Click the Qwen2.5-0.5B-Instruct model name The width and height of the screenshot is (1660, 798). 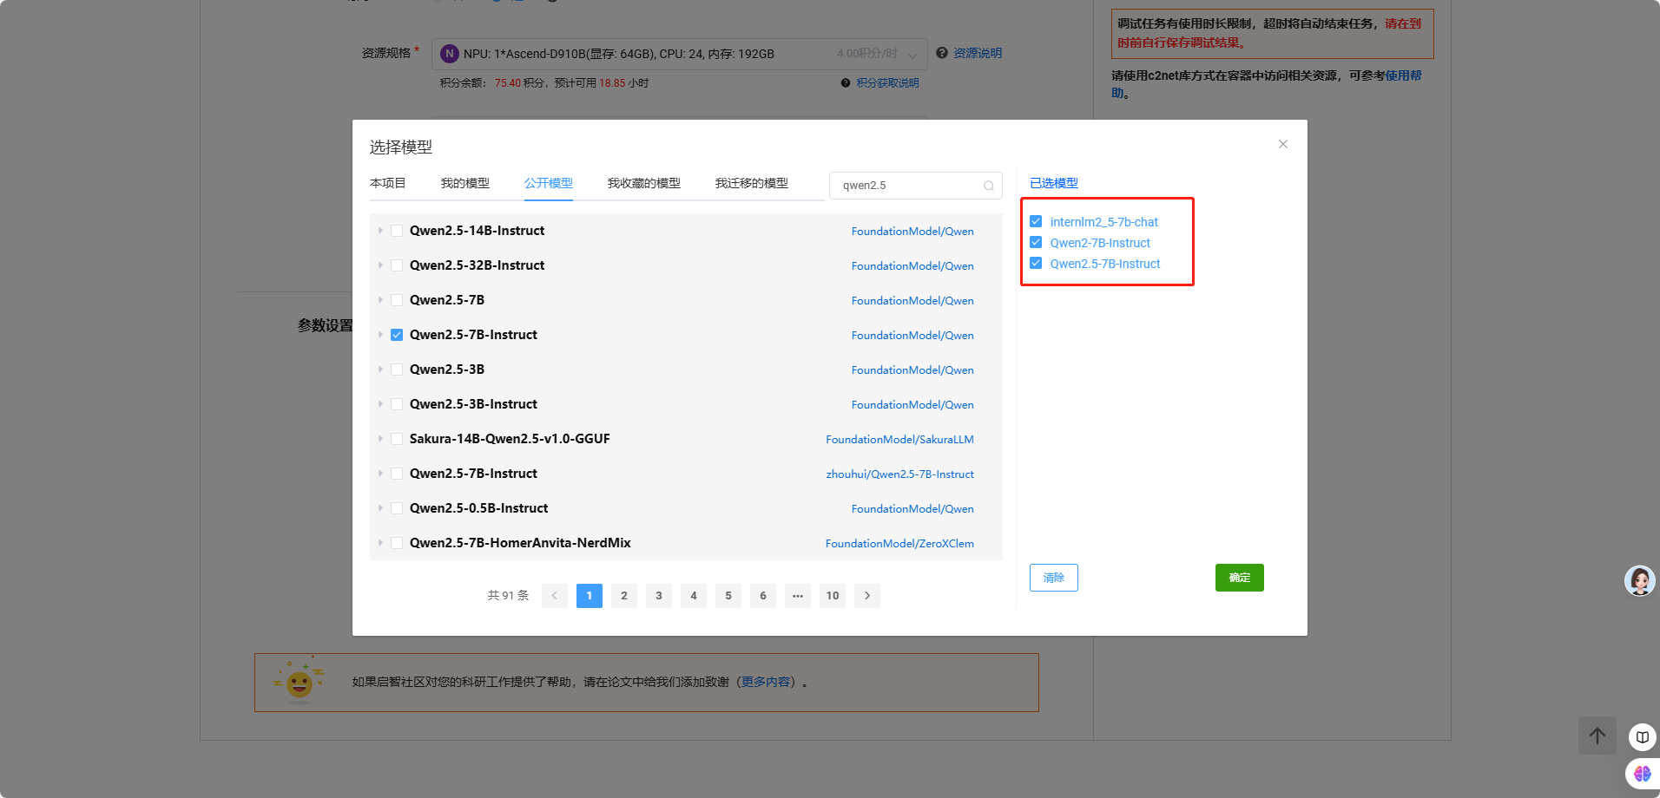pyautogui.click(x=478, y=508)
